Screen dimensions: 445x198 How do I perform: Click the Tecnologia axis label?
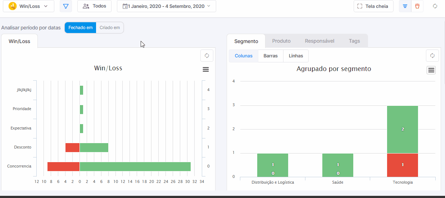pos(403,182)
